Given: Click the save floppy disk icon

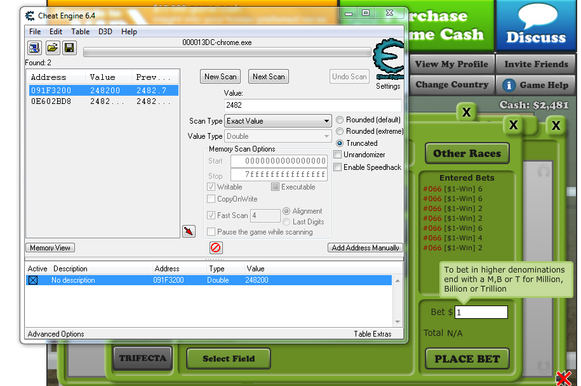Looking at the screenshot, I should click(x=69, y=48).
